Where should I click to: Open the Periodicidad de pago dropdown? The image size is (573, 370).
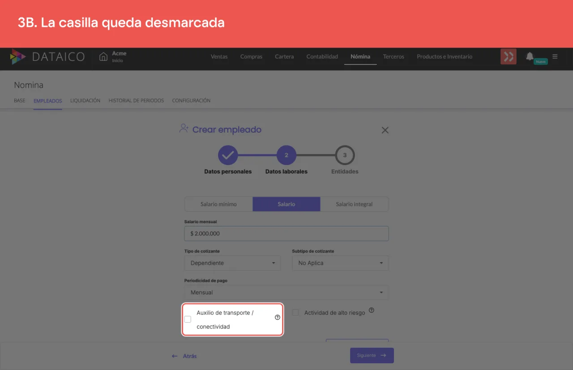(x=286, y=293)
